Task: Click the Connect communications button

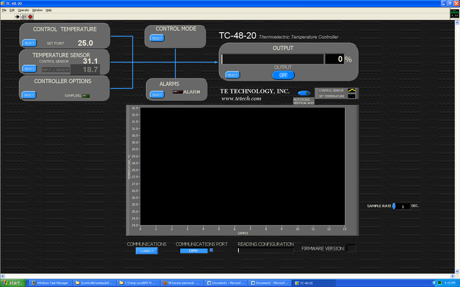Action: 147,251
